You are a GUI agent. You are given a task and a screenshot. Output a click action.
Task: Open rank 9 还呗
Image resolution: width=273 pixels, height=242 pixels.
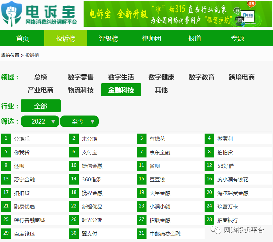(35, 166)
